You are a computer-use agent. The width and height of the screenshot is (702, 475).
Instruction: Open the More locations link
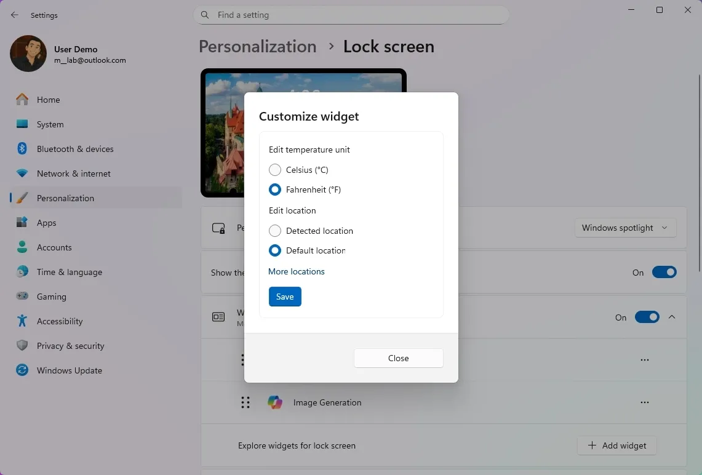(x=296, y=271)
